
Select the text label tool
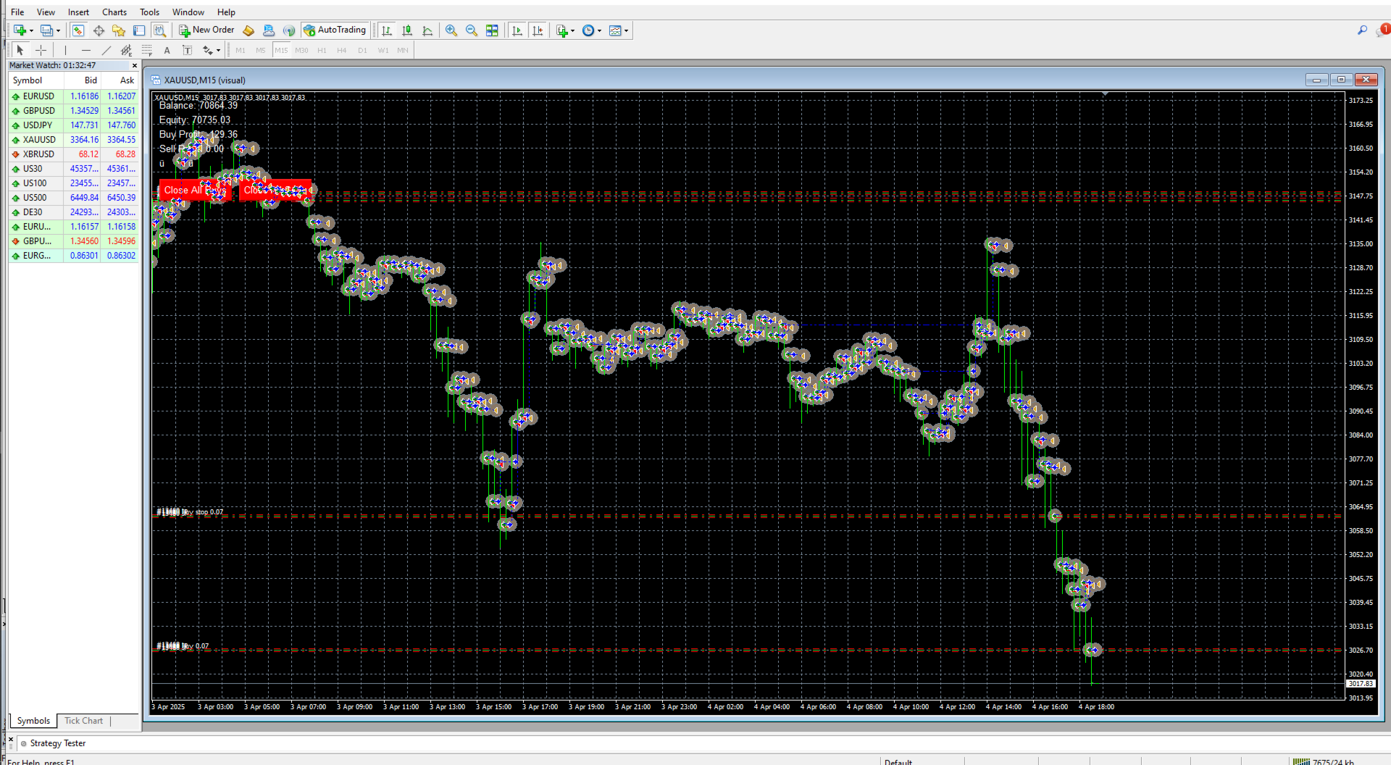pyautogui.click(x=187, y=50)
